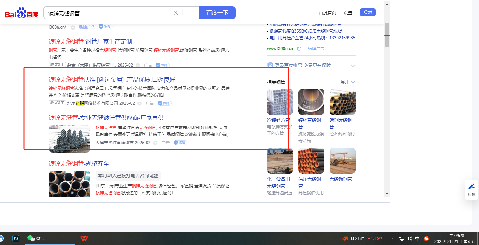Click the 保障 badge on the 北京企腾 result
Screen dimensions: 479x245
click(x=164, y=103)
